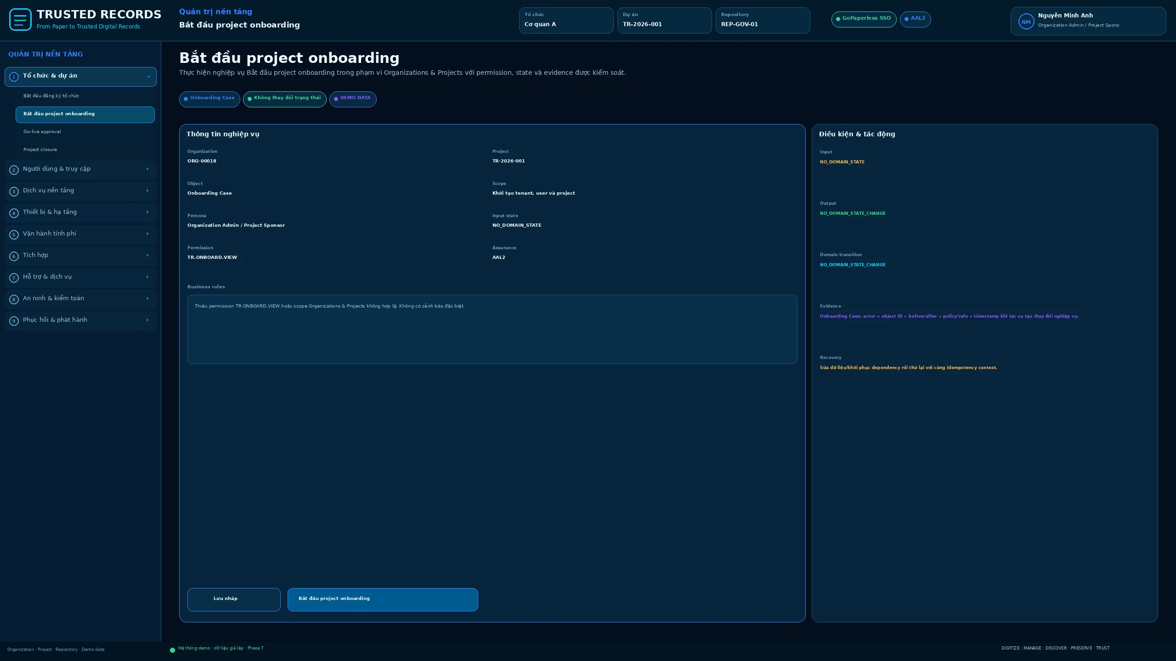This screenshot has width=1176, height=661.
Task: Click the Onboarding Case tag pill
Action: 209,99
